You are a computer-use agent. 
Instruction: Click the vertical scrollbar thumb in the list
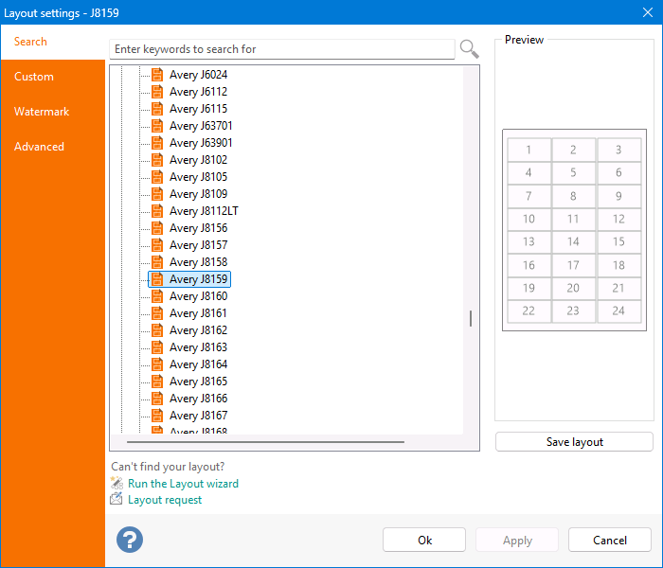(x=470, y=319)
